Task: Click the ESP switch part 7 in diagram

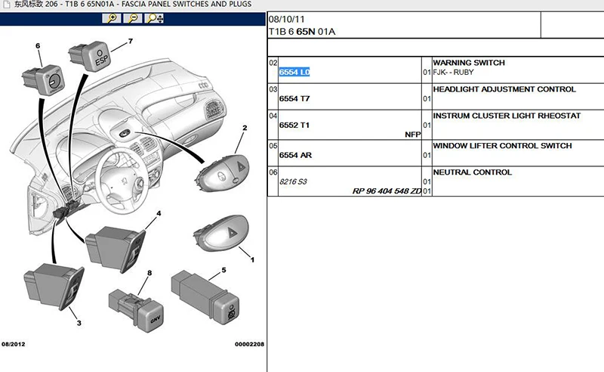Action: tap(90, 57)
